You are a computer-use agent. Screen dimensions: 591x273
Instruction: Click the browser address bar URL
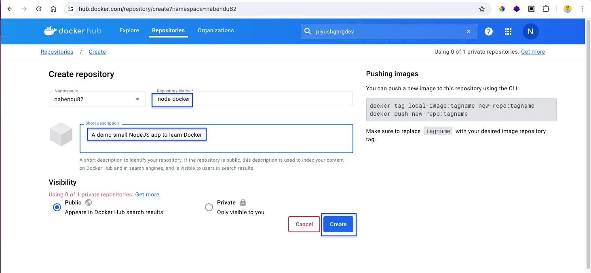click(x=157, y=9)
